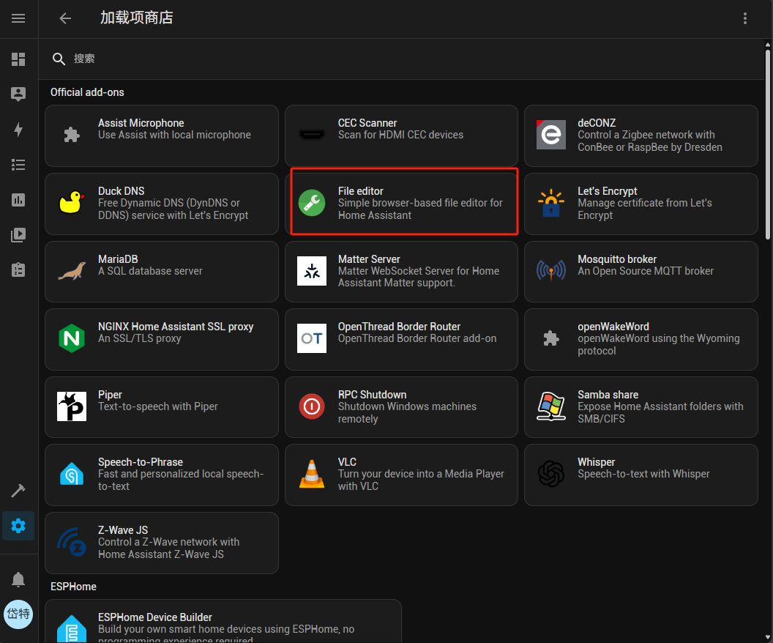Open Settings gear in sidebar
Image resolution: width=773 pixels, height=643 pixels.
(18, 526)
